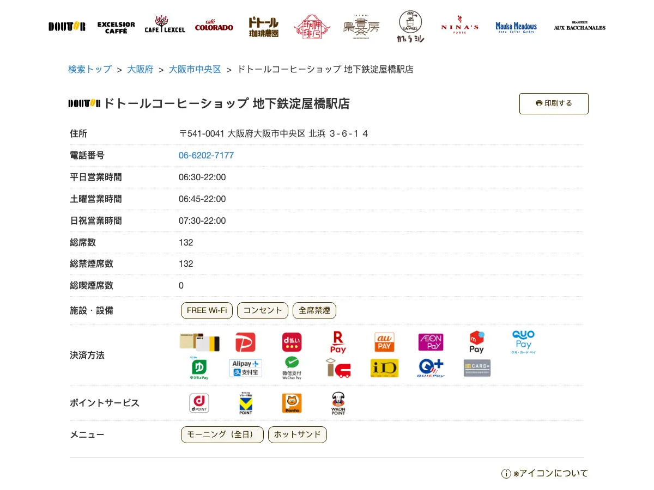
Task: Select the au PAY icon
Action: click(384, 342)
